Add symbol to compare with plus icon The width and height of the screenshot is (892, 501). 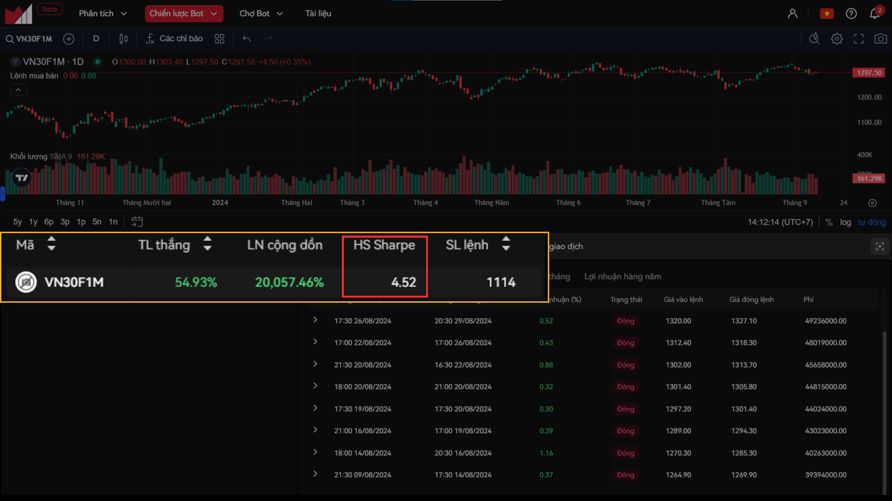click(69, 39)
